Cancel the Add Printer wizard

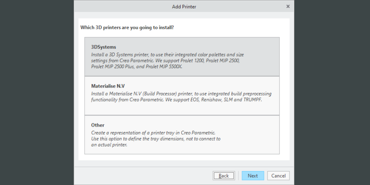(278, 176)
